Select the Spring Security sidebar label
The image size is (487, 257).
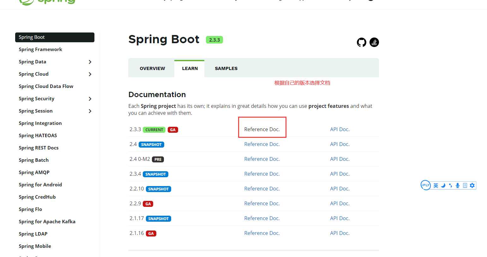point(37,99)
